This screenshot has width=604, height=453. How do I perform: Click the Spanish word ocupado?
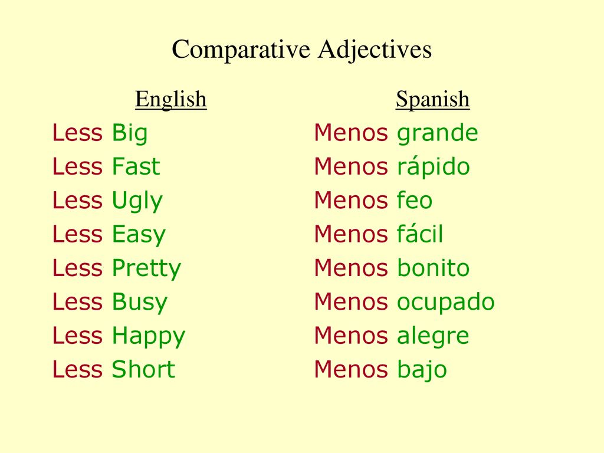[446, 303]
